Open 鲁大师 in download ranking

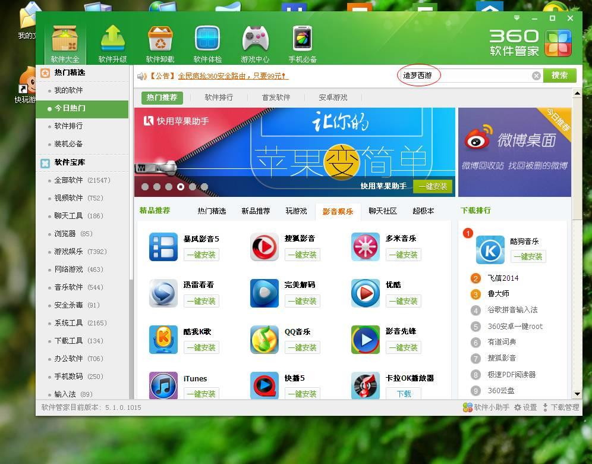[498, 294]
